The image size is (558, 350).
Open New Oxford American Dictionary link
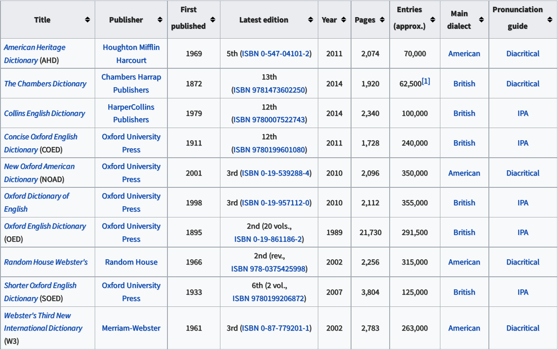[39, 173]
